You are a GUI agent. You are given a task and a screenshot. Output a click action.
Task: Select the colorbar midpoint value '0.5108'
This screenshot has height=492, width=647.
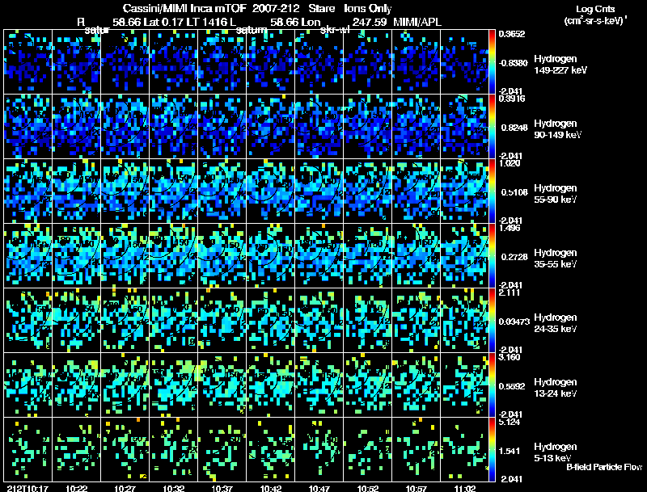[514, 192]
